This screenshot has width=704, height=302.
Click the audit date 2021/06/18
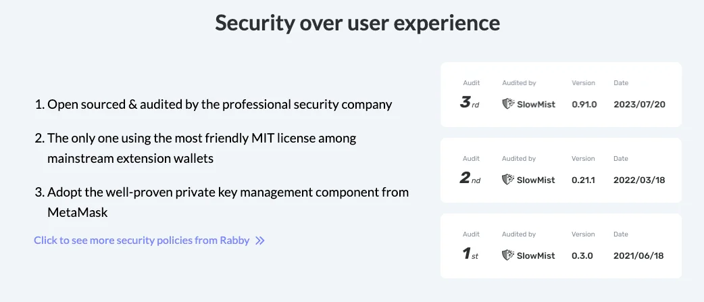pyautogui.click(x=639, y=256)
